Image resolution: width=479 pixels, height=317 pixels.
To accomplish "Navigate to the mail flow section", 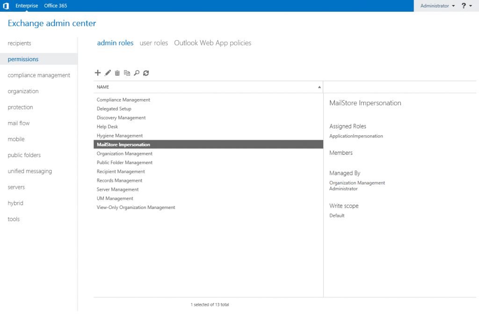I will 18,123.
